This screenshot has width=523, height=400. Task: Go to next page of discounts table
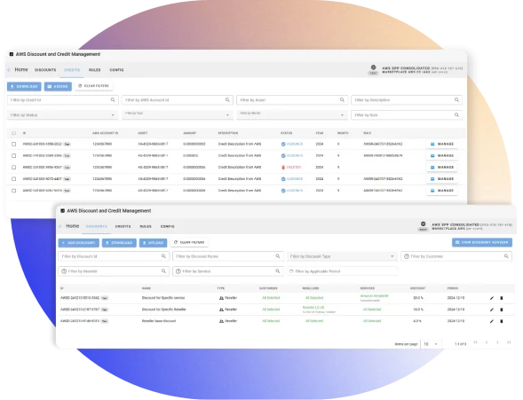[x=497, y=342]
